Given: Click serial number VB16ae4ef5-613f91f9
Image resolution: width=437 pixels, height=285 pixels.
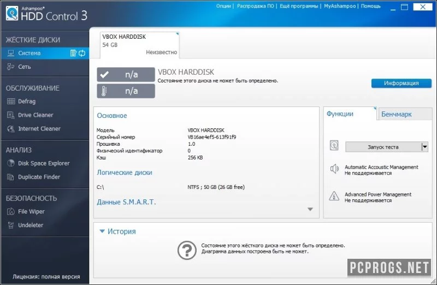Looking at the screenshot, I should pyautogui.click(x=212, y=137).
